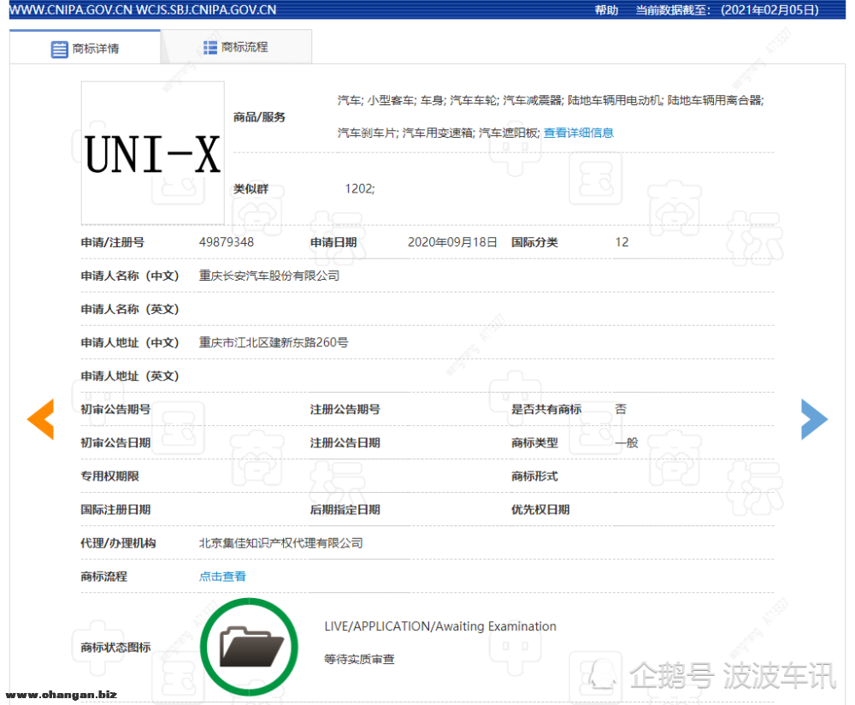Select similar group value 1202;
This screenshot has height=705, width=855.
pyautogui.click(x=360, y=189)
